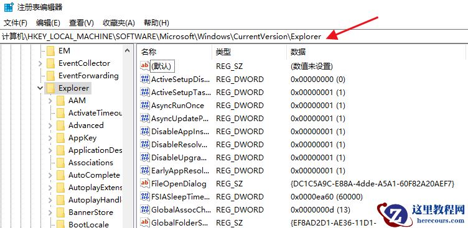Select the Explorer folder icon in tree
Image resolution: width=468 pixels, height=228 pixels.
(51, 88)
